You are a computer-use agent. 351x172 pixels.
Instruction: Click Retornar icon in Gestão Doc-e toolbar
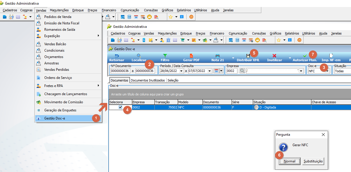[x=117, y=56]
